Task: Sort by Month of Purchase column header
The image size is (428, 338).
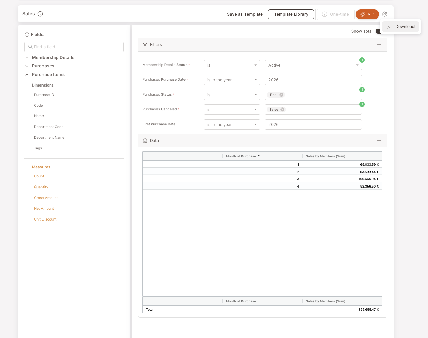Action: (241, 156)
